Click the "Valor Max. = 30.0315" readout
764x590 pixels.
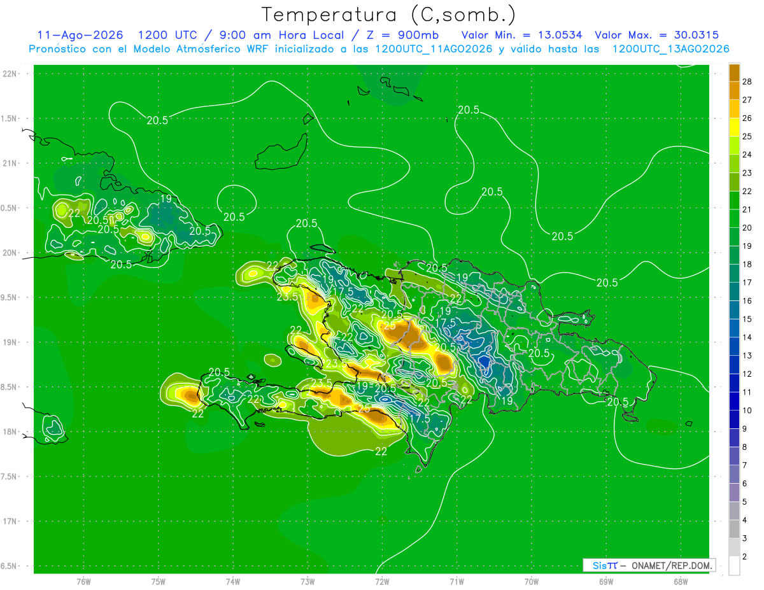click(x=656, y=35)
